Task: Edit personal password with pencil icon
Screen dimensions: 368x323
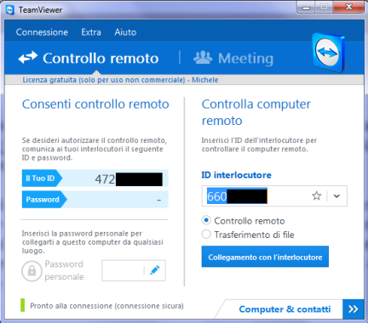Action: point(155,270)
